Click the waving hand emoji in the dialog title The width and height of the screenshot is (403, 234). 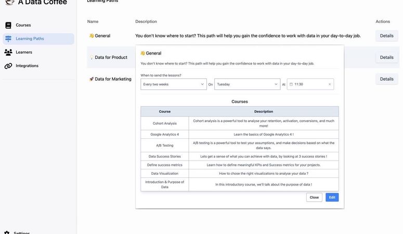[x=142, y=53]
